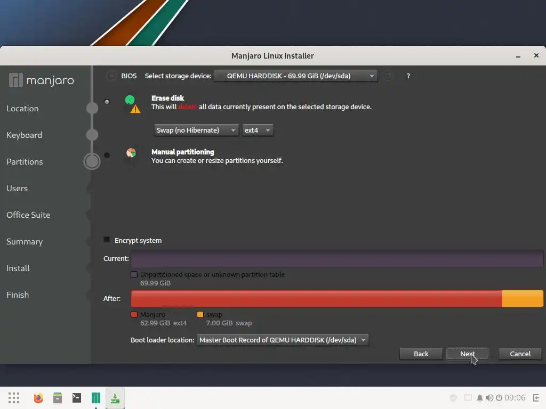
Task: Click the Manual partitioning pie chart icon
Action: [x=131, y=153]
